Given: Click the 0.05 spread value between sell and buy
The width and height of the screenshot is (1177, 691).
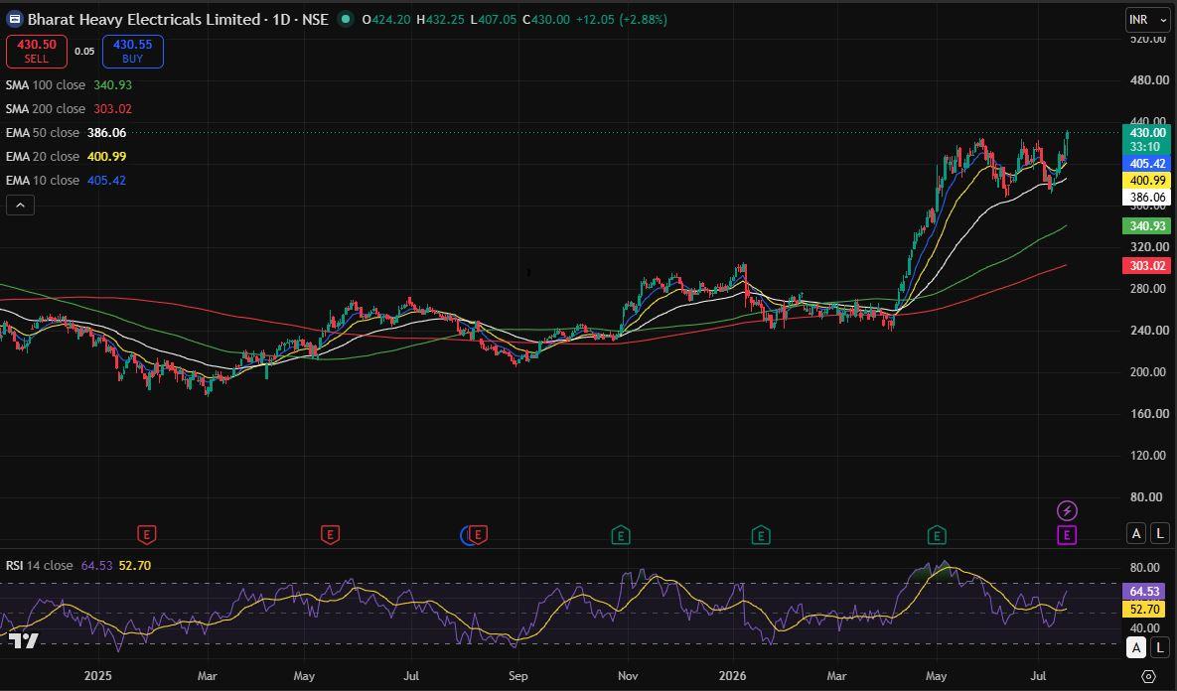Looking at the screenshot, I should (84, 52).
